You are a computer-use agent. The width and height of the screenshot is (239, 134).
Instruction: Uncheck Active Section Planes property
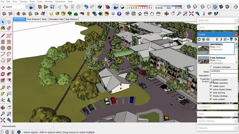pos(211,89)
